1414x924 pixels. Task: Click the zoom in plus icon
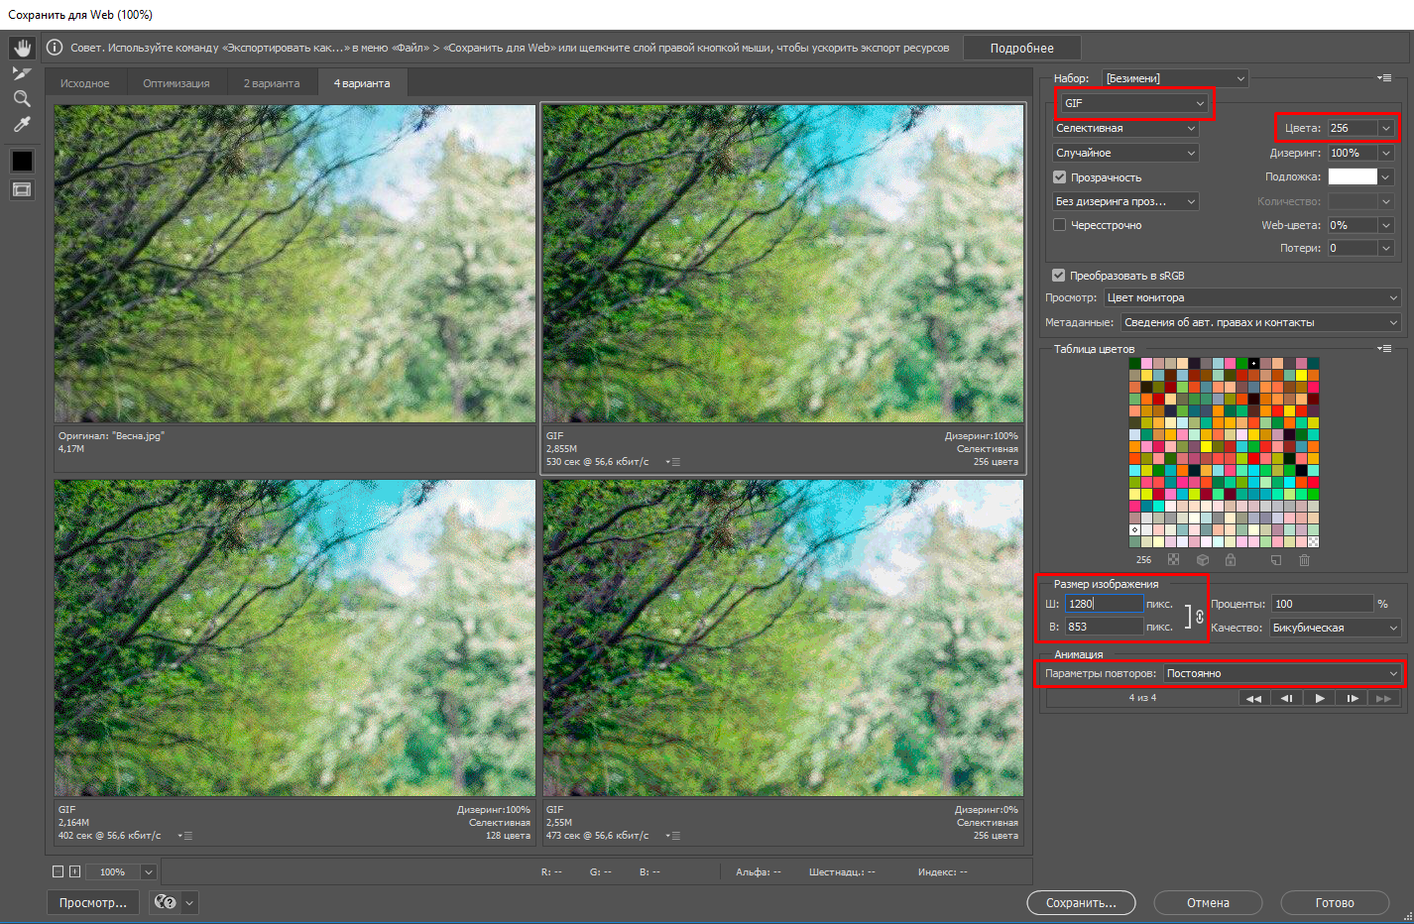coord(74,871)
